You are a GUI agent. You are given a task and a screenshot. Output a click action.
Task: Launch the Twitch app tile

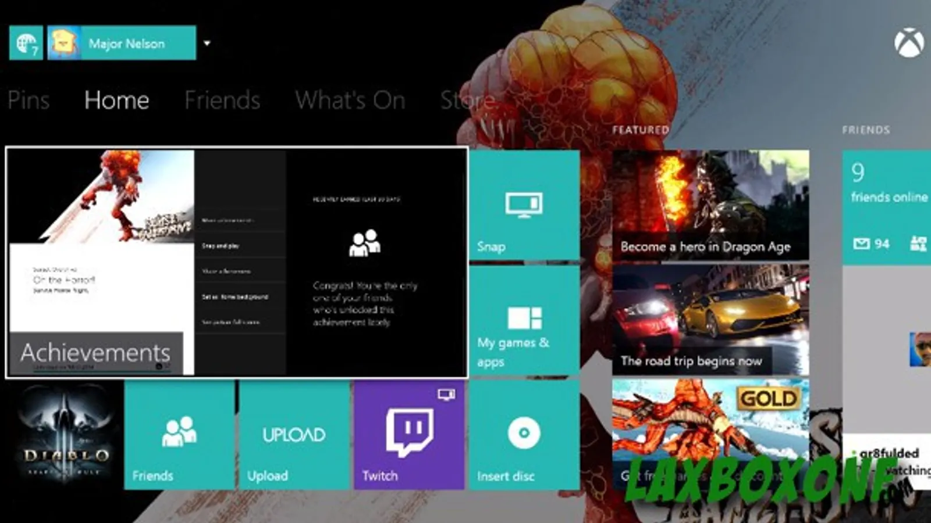click(x=409, y=435)
